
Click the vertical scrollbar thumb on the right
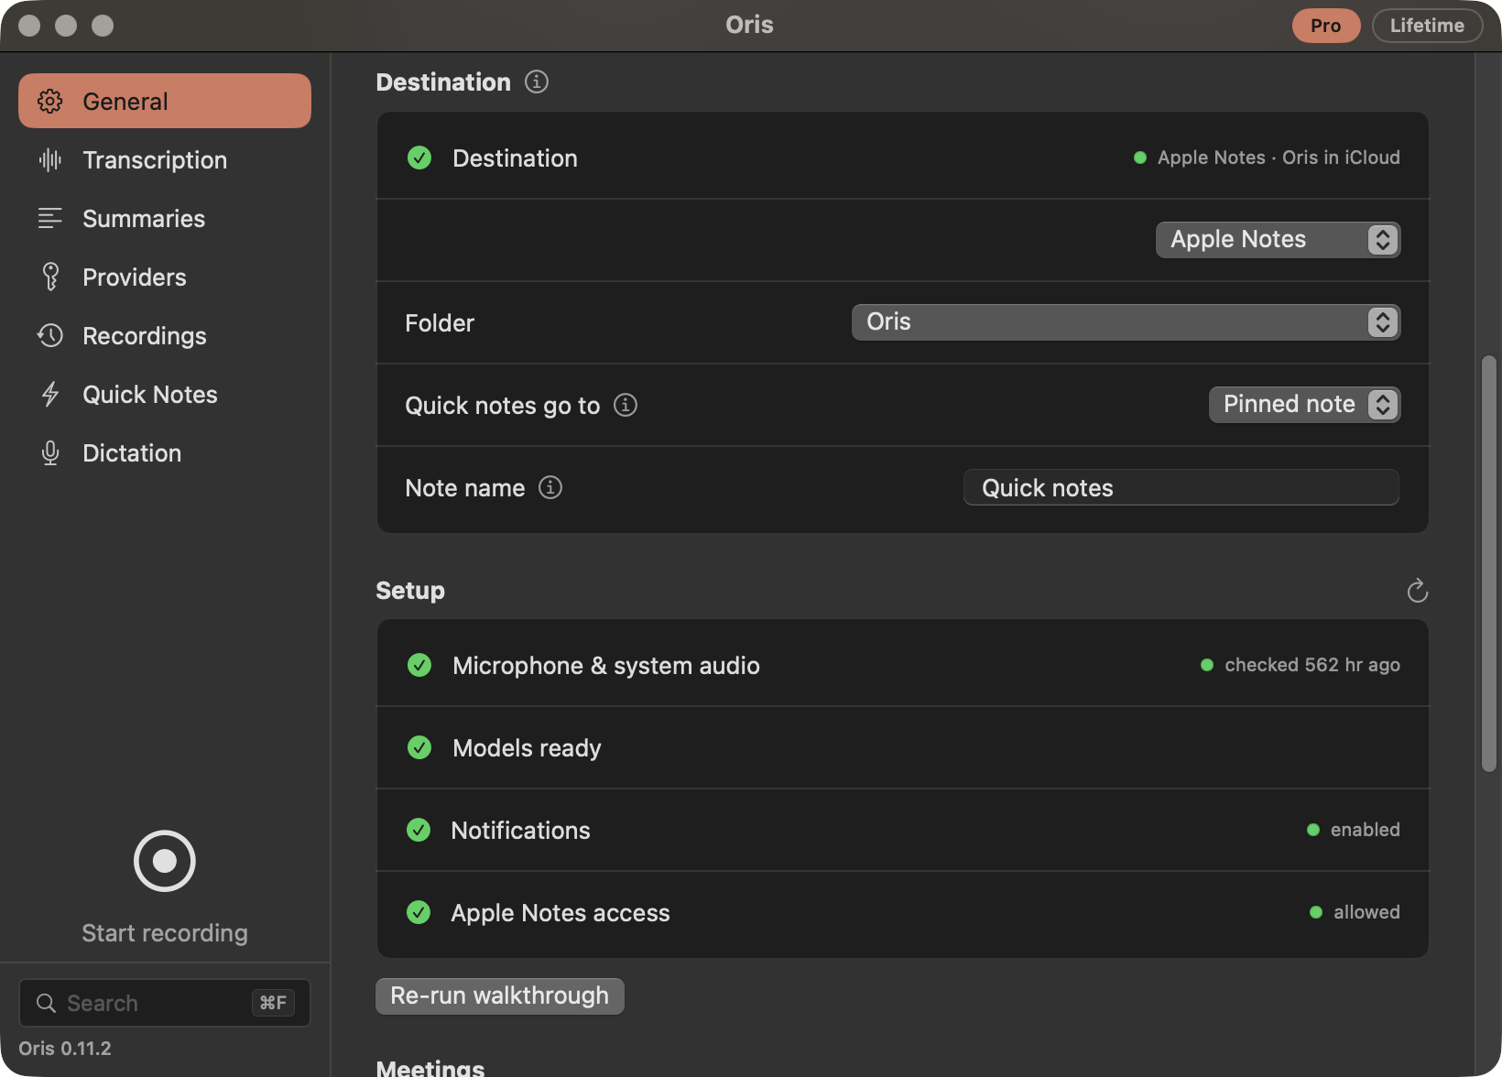pos(1488,563)
